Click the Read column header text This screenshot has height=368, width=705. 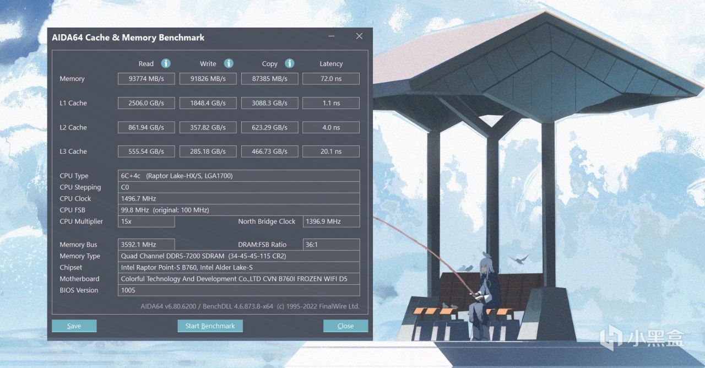click(x=146, y=64)
